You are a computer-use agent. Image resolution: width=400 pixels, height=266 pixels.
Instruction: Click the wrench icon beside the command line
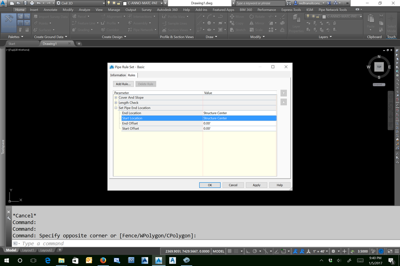point(9,218)
